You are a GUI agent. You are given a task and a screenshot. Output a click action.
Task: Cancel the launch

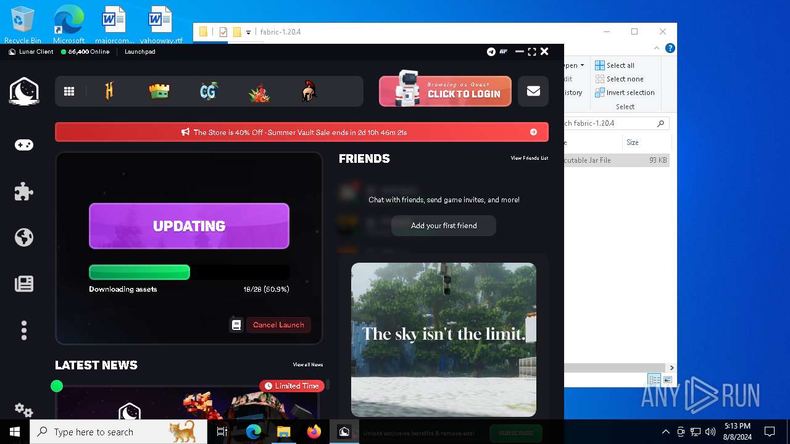click(x=278, y=324)
